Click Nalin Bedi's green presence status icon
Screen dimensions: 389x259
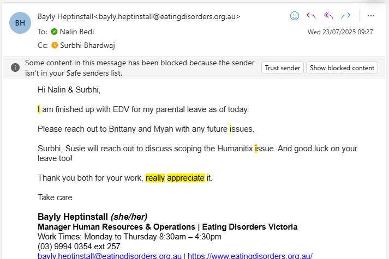coord(54,32)
